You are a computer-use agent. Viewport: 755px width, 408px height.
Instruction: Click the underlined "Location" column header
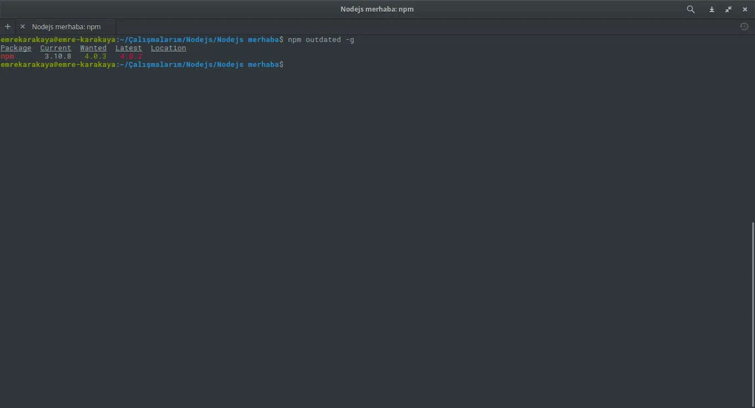pos(168,48)
